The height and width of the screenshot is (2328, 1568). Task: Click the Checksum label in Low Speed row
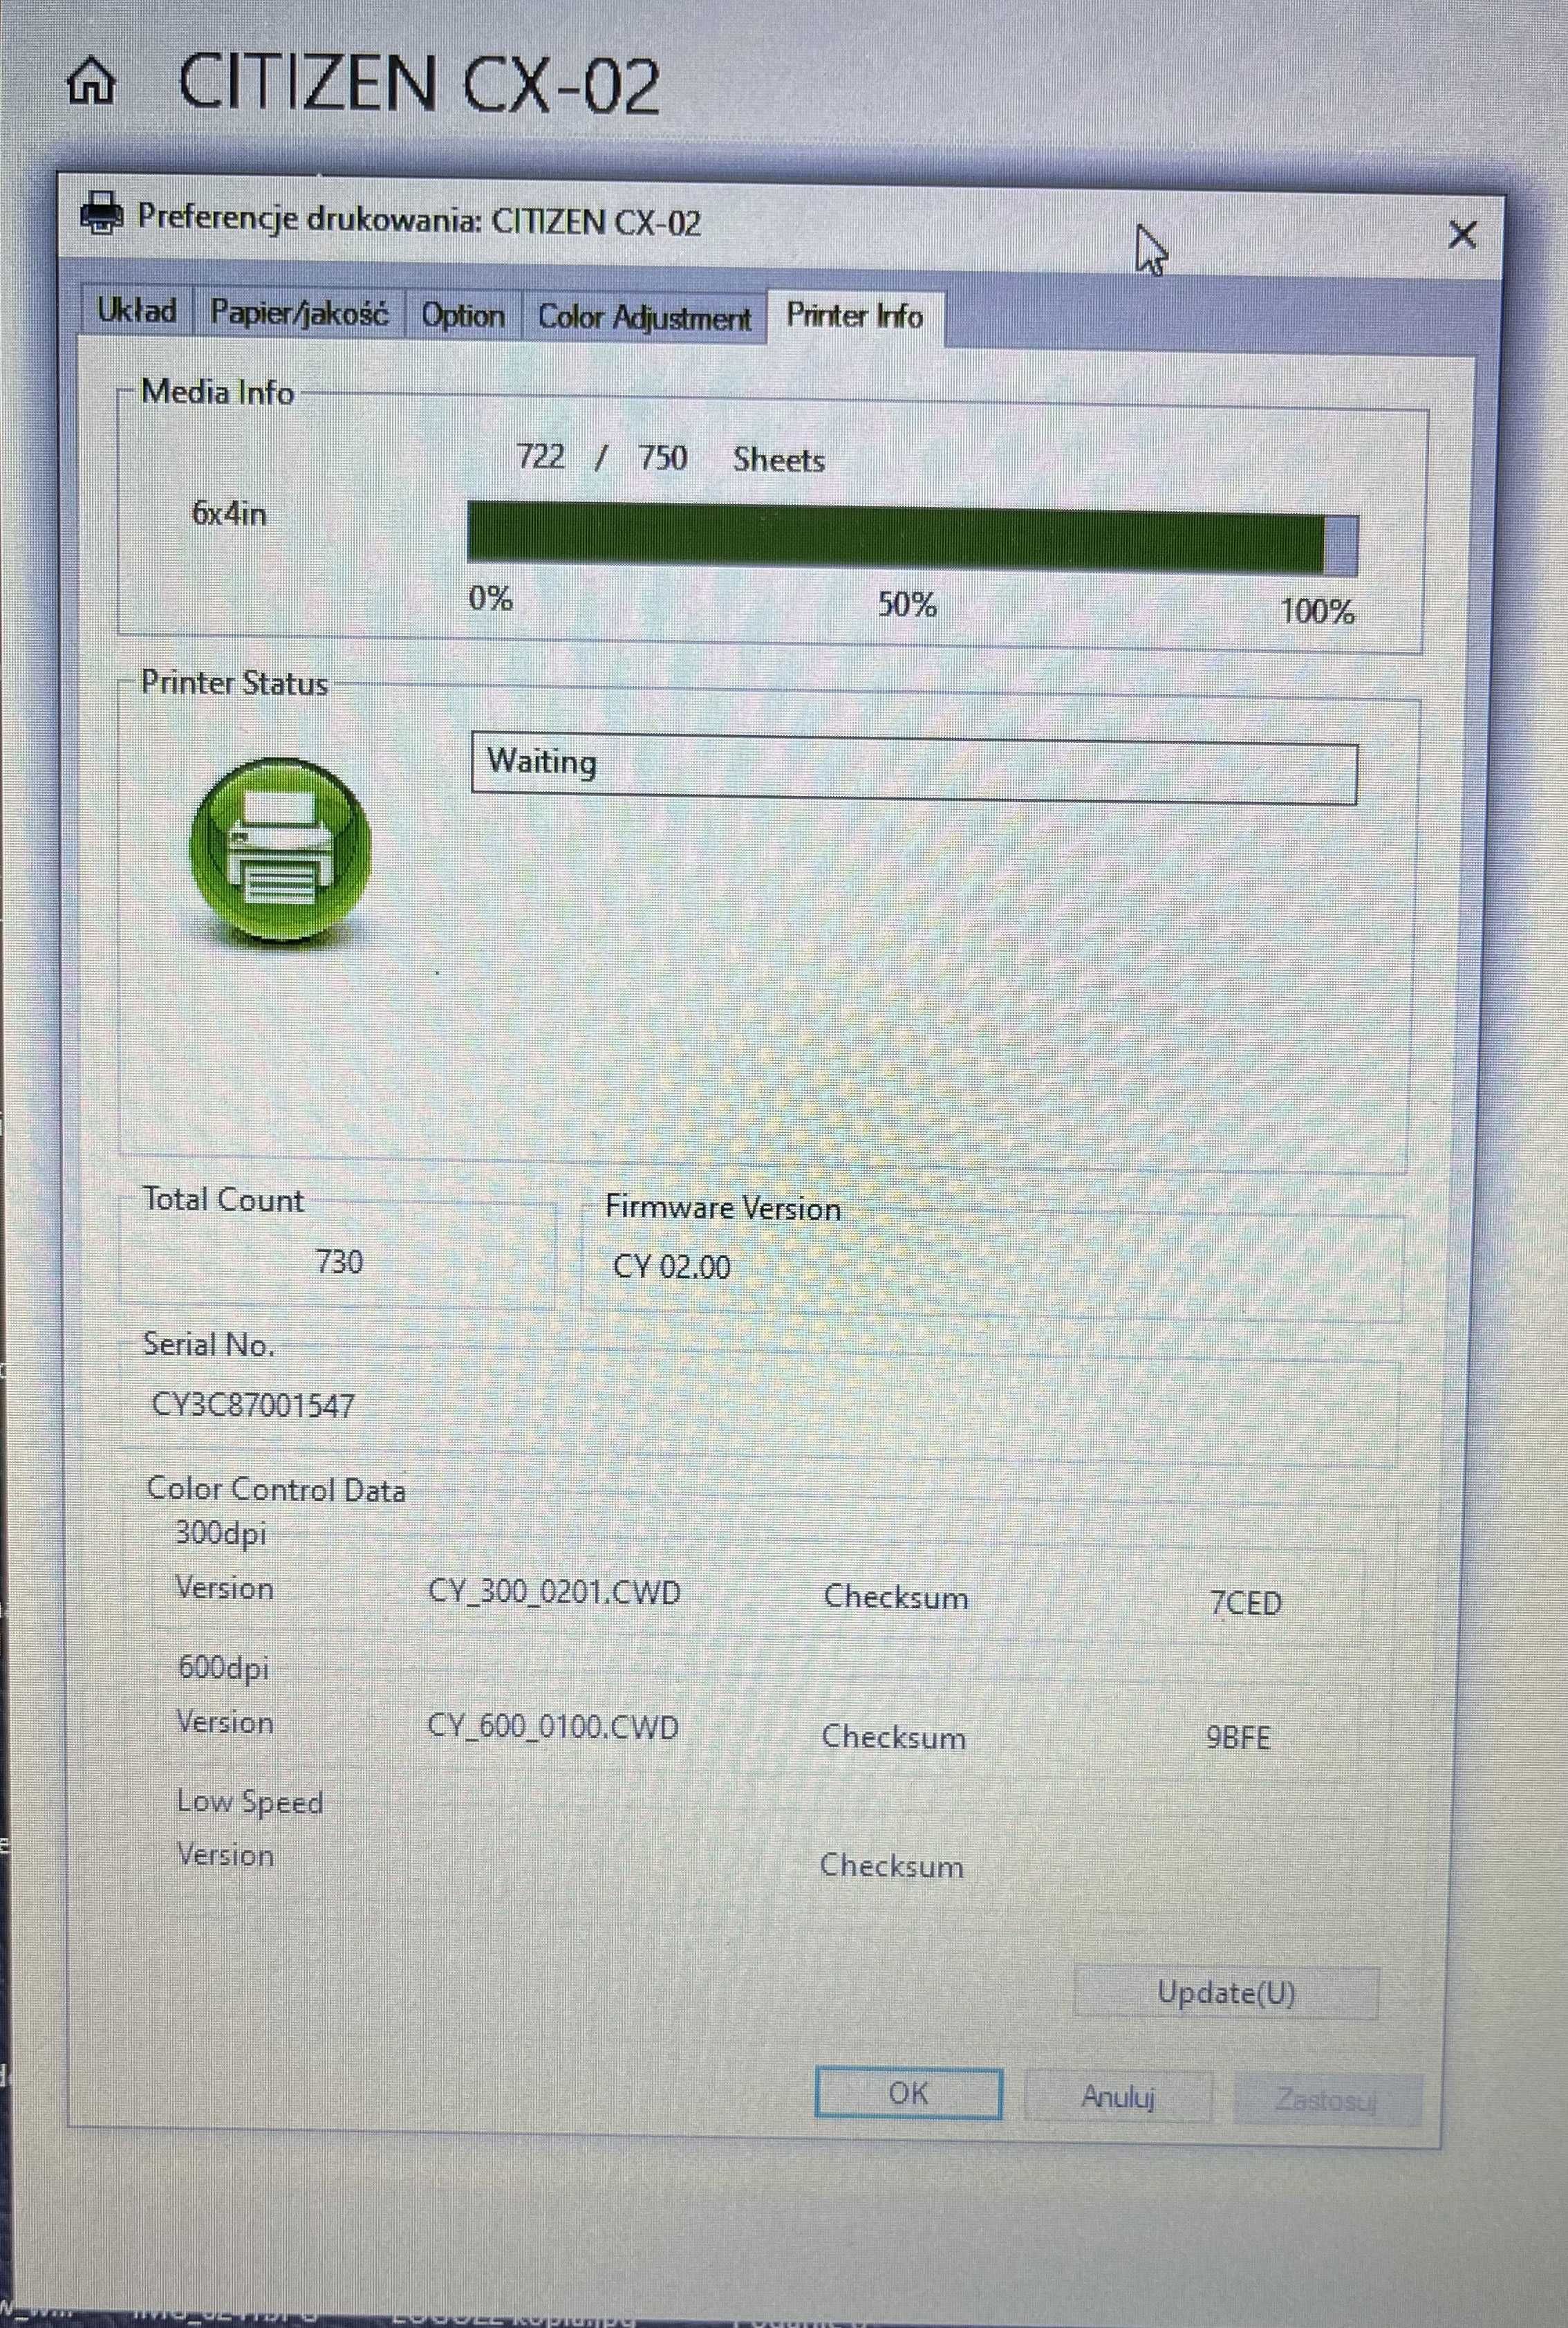tap(892, 1866)
